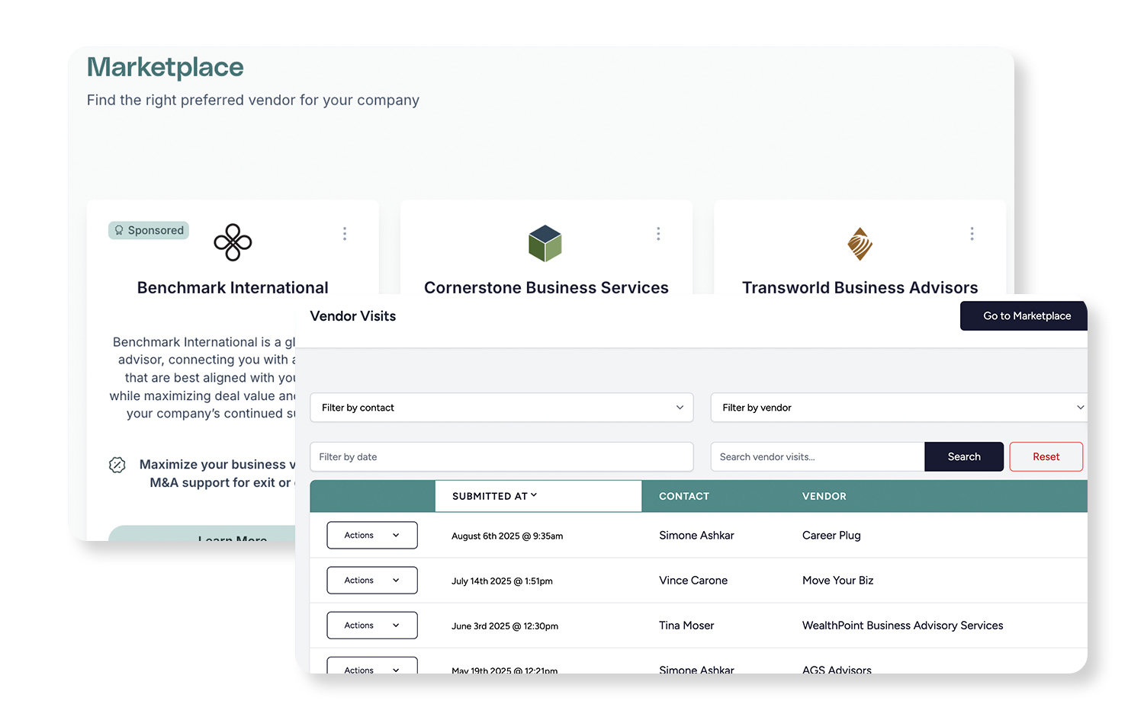1144x720 pixels.
Task: Click the Cornerstone green cube logo
Action: (545, 243)
